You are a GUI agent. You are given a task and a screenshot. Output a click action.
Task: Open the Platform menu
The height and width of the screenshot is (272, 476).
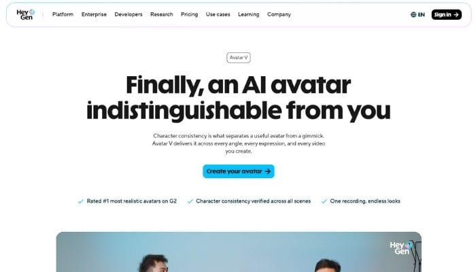(63, 14)
